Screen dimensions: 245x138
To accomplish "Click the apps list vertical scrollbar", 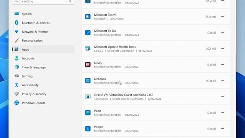I will (235, 68).
